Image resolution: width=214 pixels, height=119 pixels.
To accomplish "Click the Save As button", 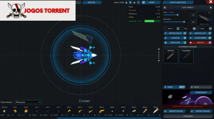I will point(92,2).
